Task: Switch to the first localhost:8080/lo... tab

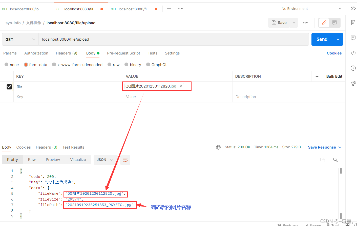Action: [x=27, y=9]
